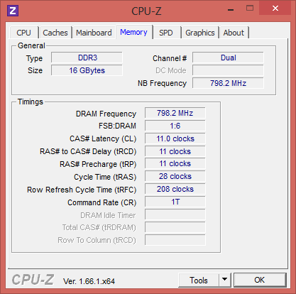Image resolution: width=296 pixels, height=294 pixels.
Task: Click the 16 GBytes Size field
Action: point(87,70)
